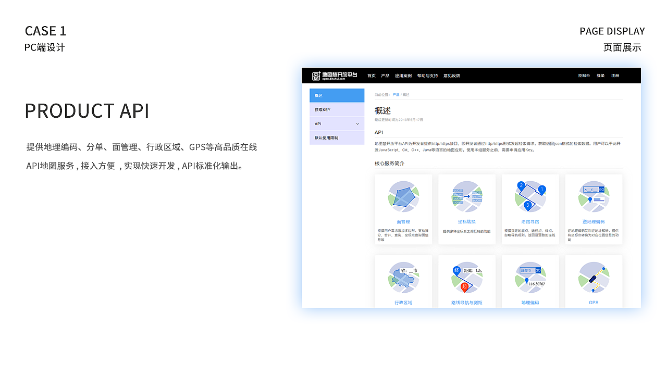667x375 pixels.
Task: Open 帮助与支持 in the navbar
Action: click(427, 76)
